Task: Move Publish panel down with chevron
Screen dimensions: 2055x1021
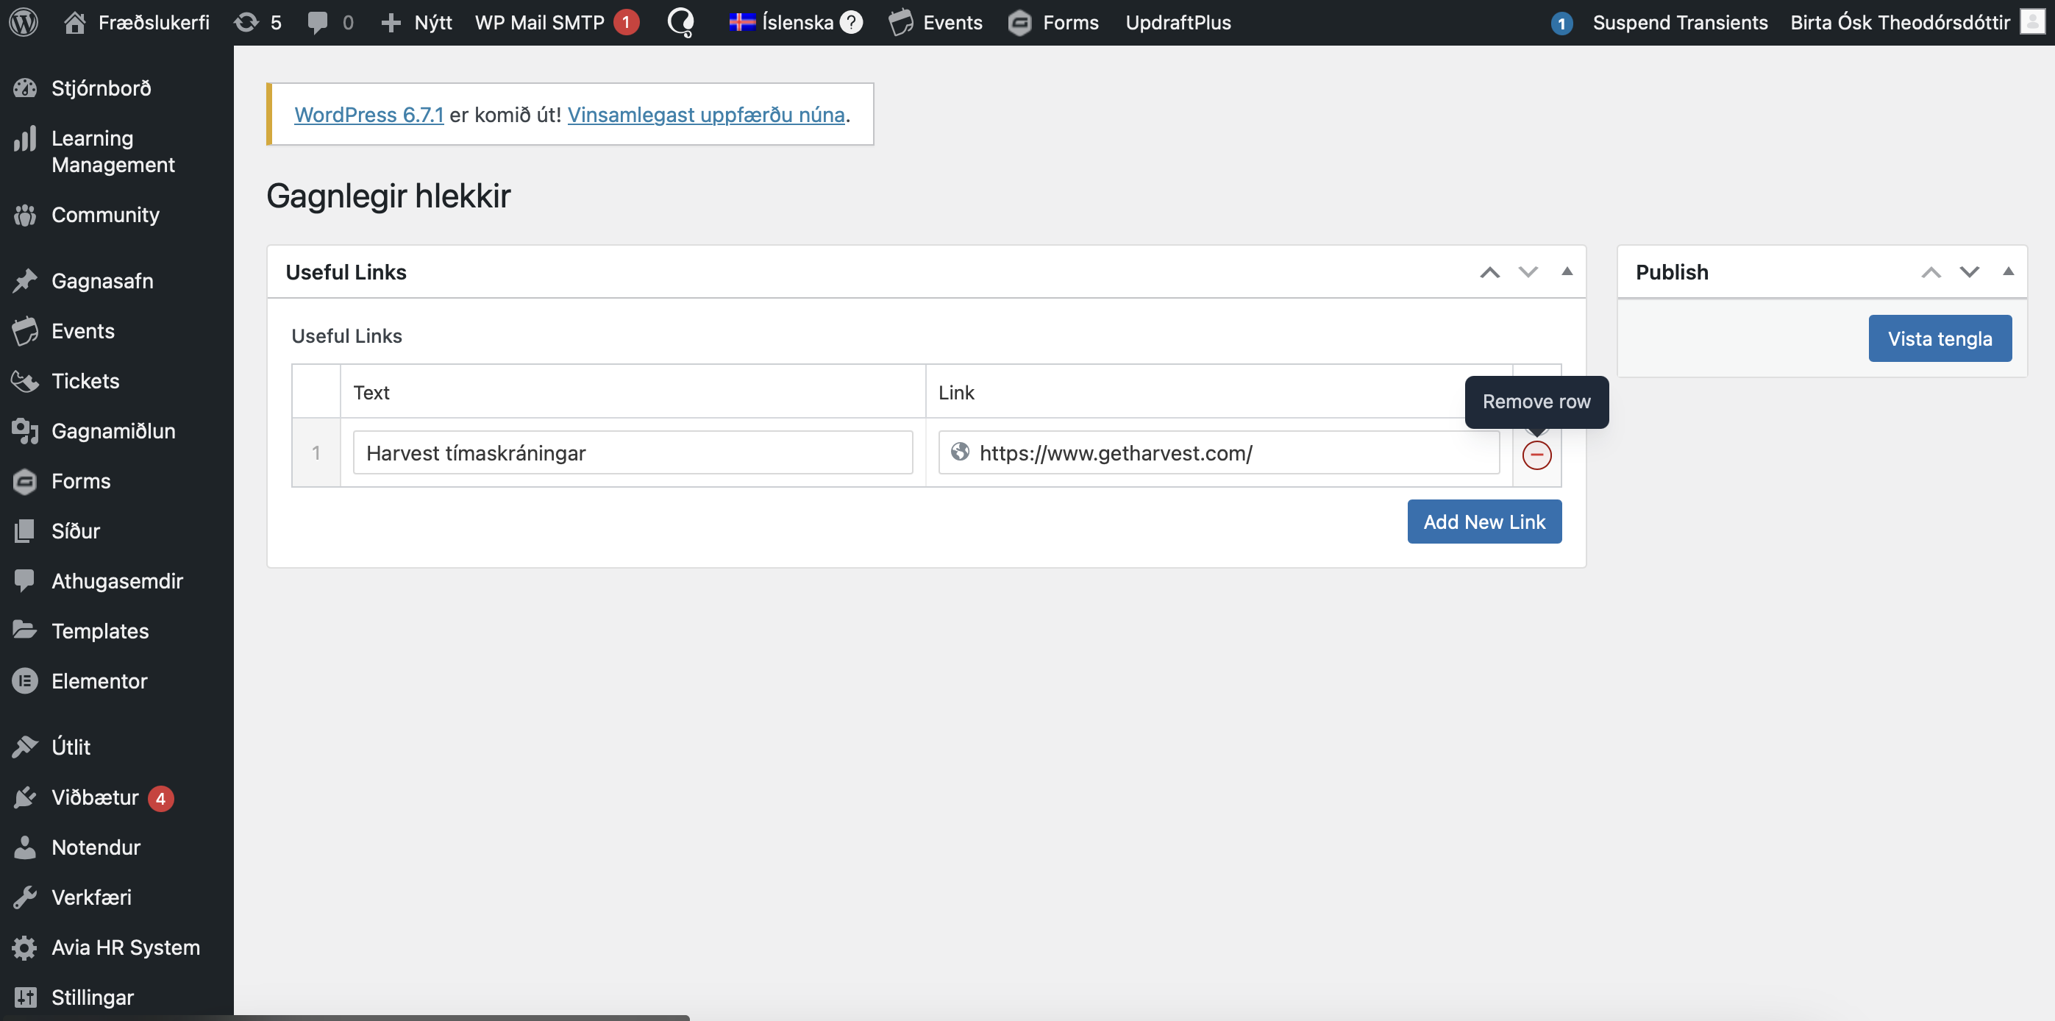Action: [x=1969, y=273]
